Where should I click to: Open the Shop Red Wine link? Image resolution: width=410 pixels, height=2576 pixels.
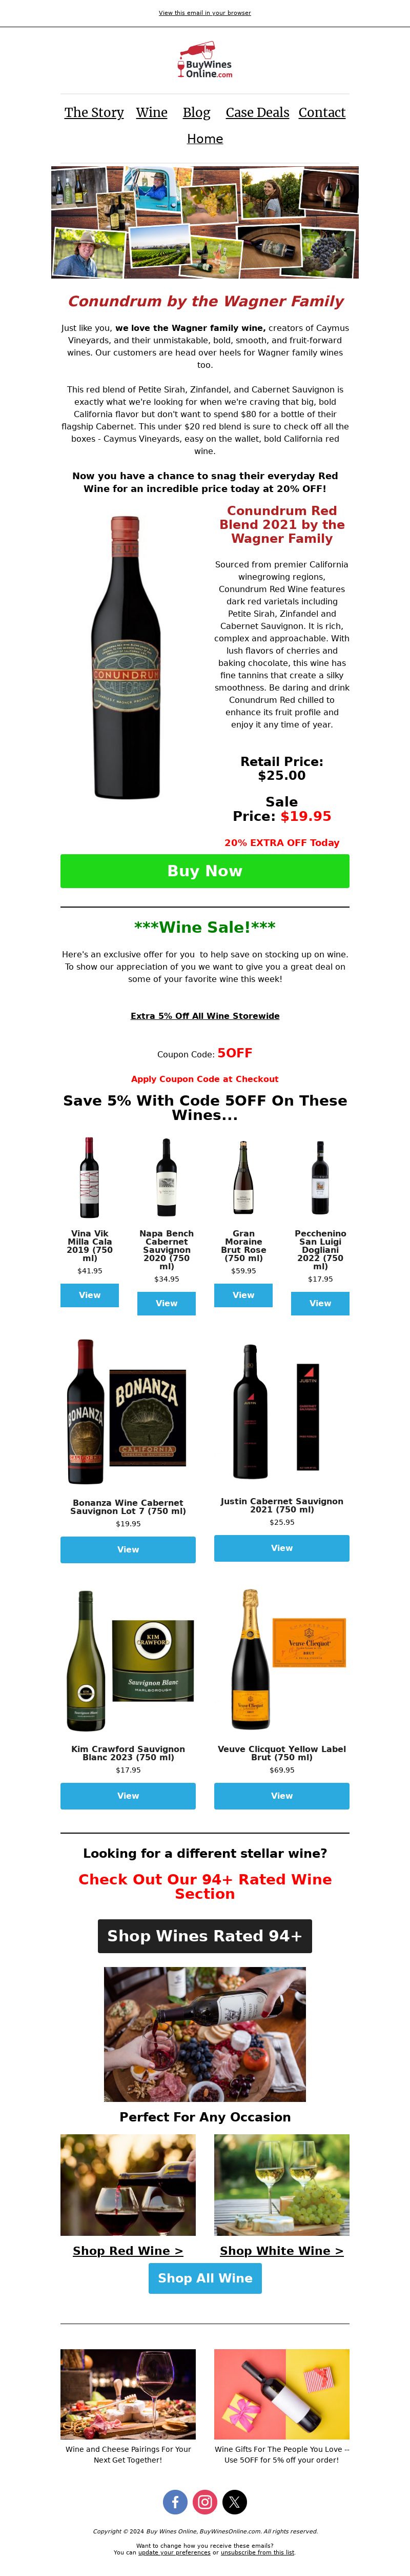click(128, 2250)
